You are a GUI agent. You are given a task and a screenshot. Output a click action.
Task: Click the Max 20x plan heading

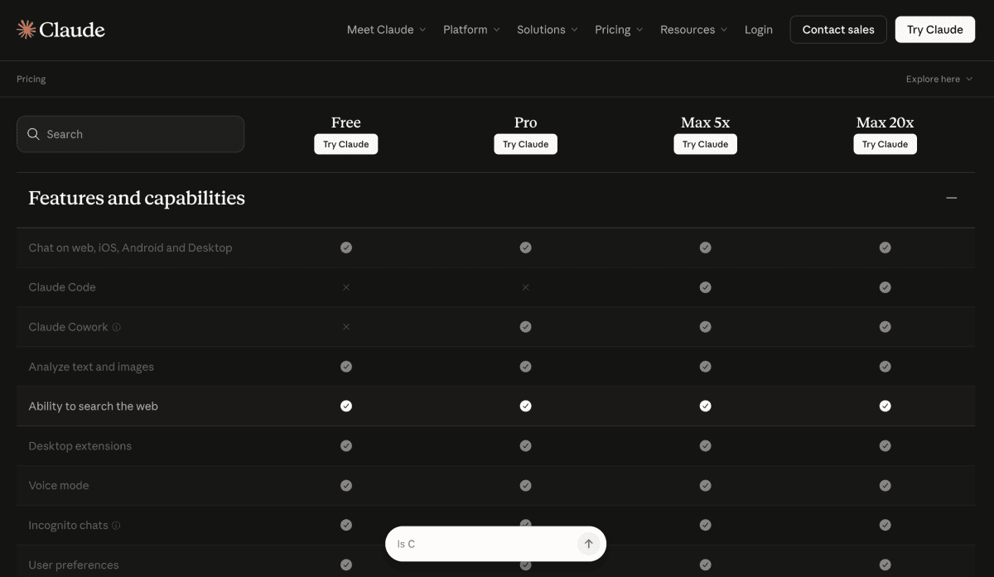coord(885,123)
